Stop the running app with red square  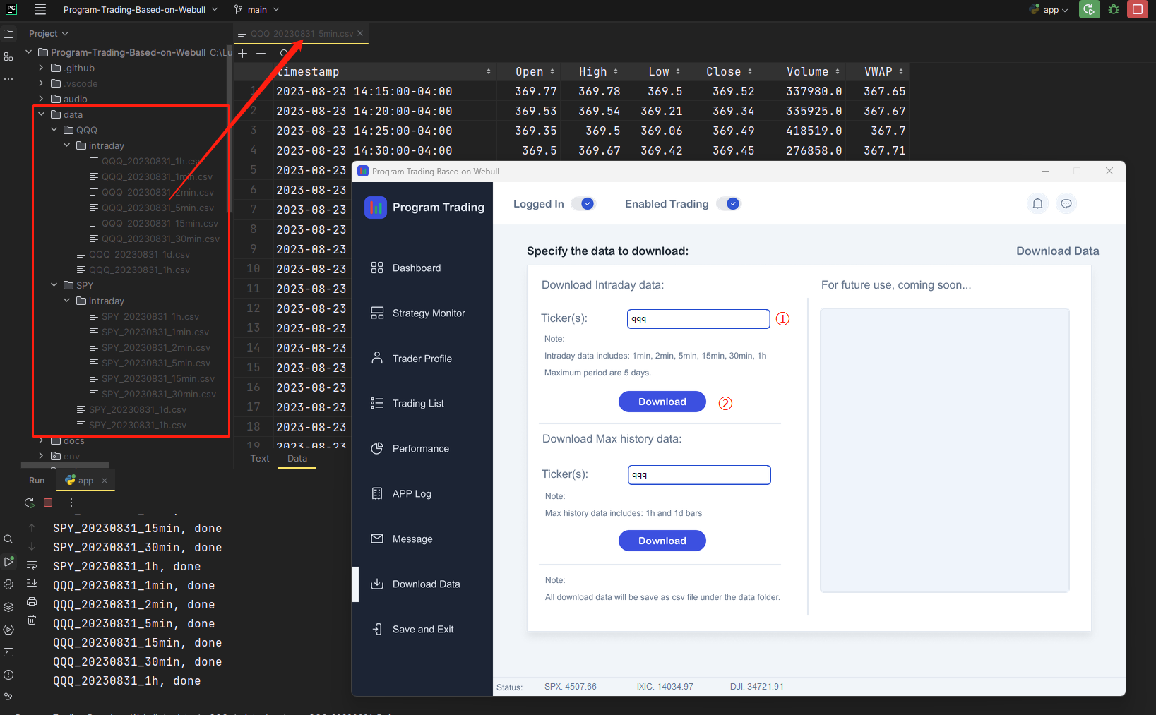[x=1138, y=10]
